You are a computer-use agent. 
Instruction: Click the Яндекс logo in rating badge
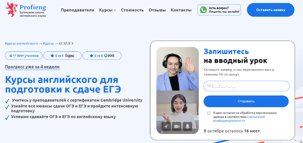coord(70,56)
